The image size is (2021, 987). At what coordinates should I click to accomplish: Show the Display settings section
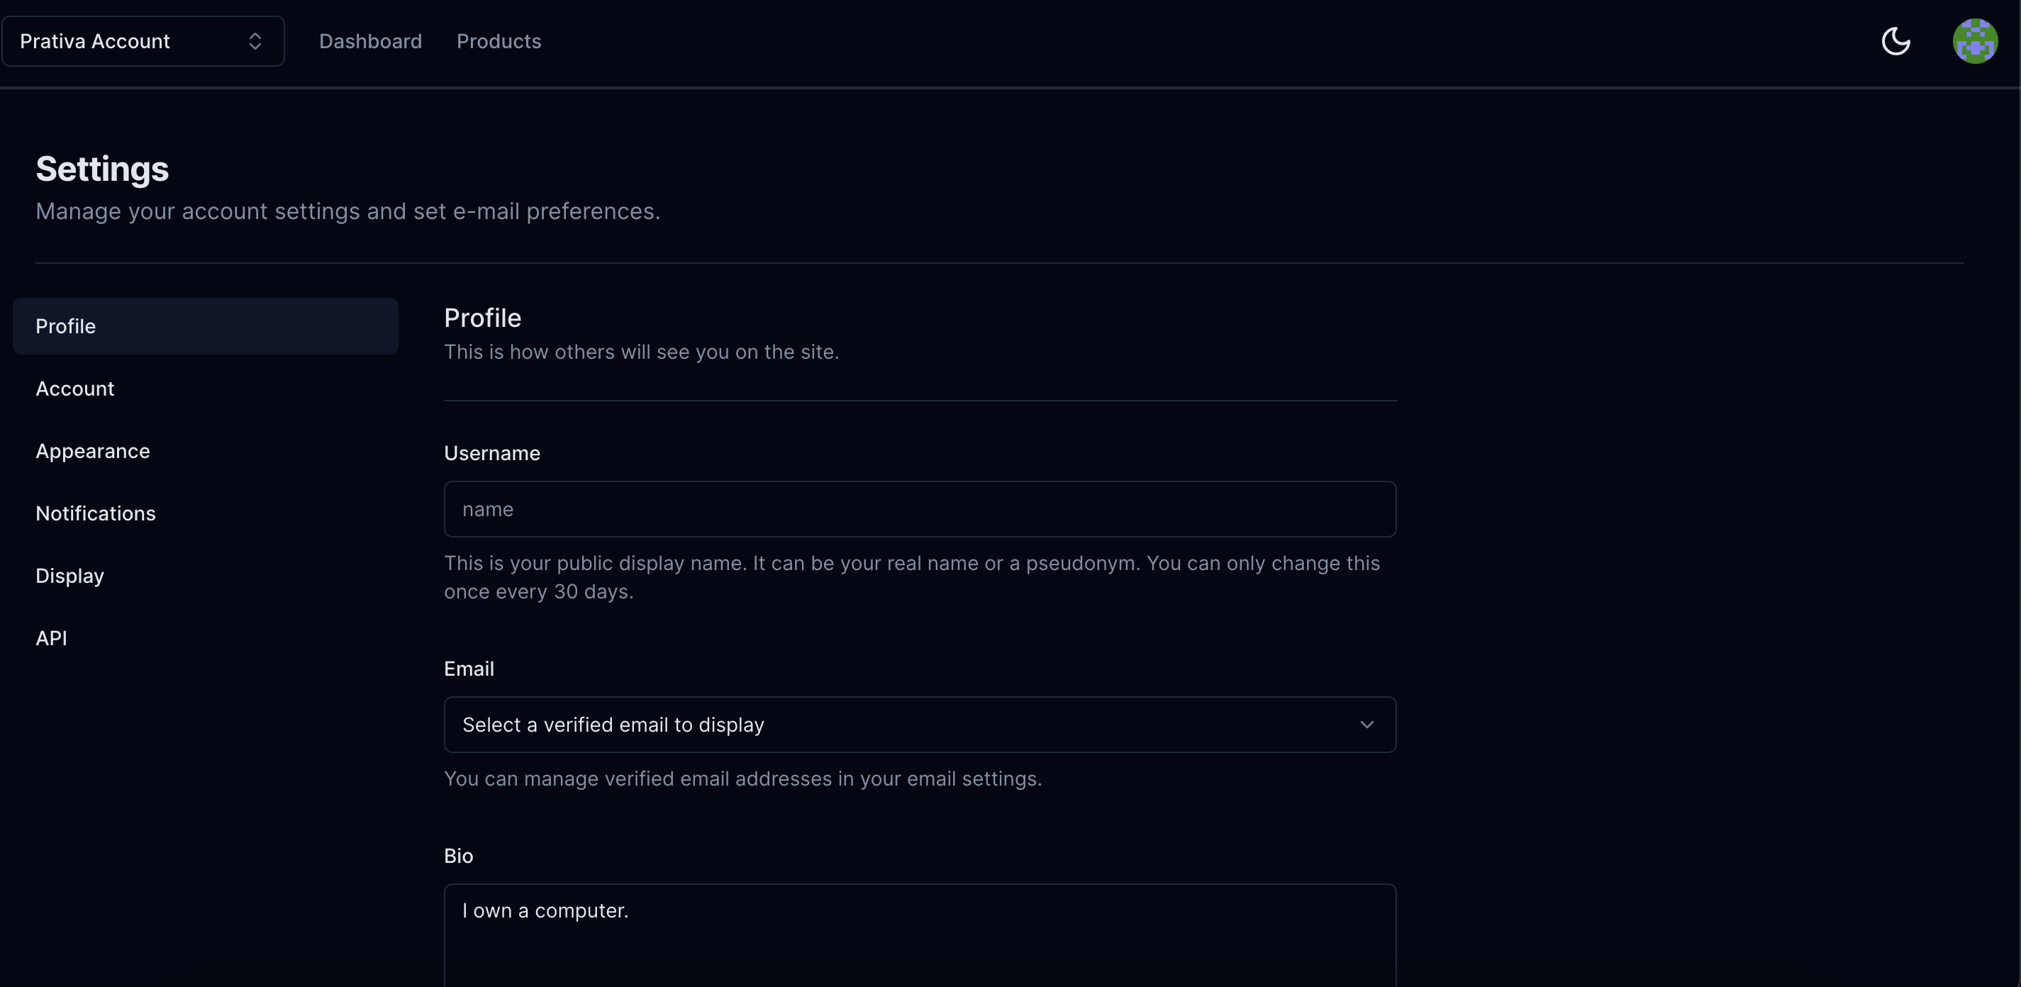69,576
